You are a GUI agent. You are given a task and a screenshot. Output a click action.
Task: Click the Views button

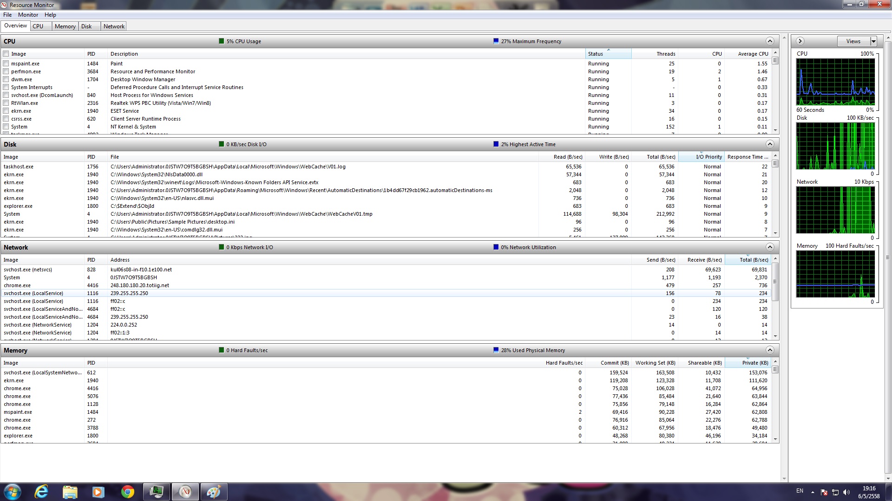(x=853, y=41)
